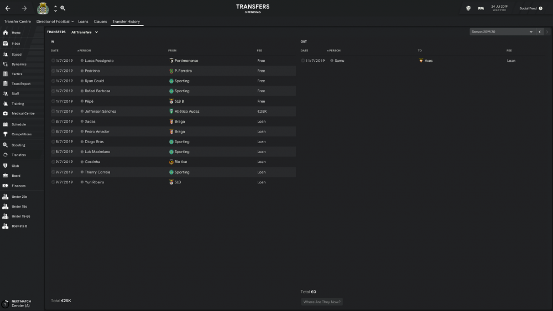The width and height of the screenshot is (553, 311).
Task: Switch to Loans tab
Action: (x=84, y=22)
